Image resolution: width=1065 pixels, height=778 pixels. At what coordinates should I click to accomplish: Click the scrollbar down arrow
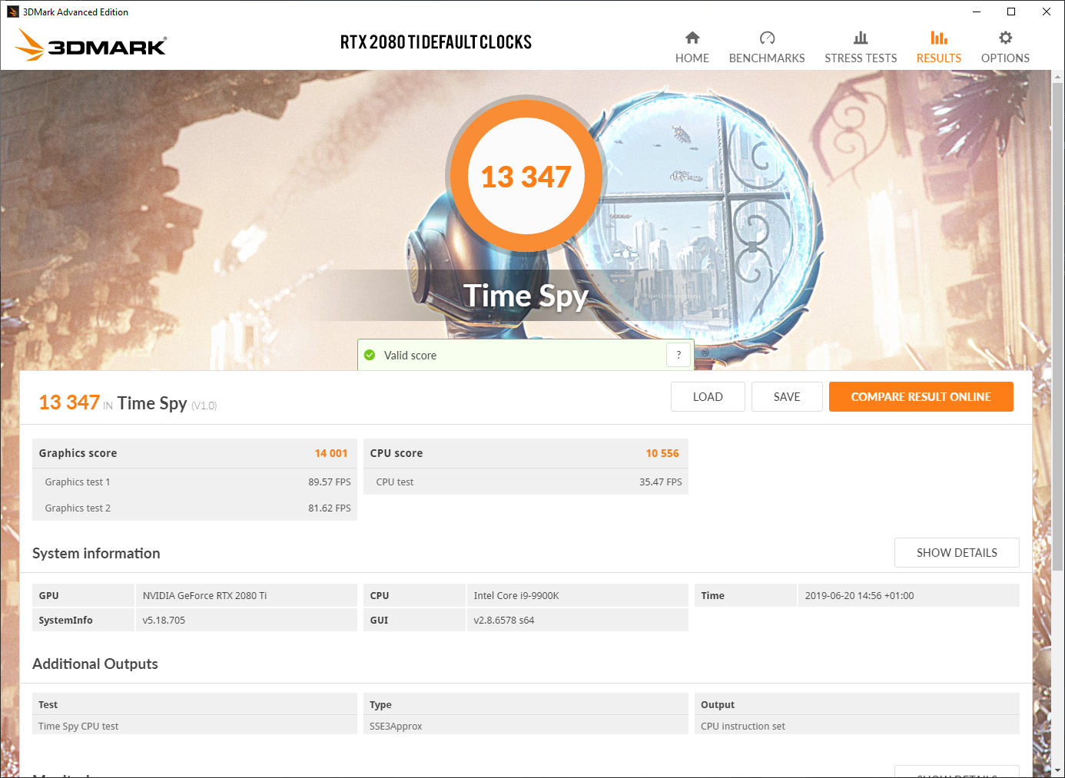pos(1057,770)
